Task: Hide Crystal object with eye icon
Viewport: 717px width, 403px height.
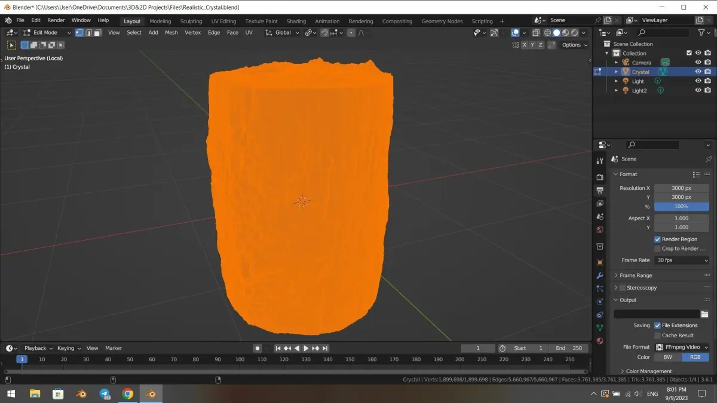Action: [x=698, y=72]
